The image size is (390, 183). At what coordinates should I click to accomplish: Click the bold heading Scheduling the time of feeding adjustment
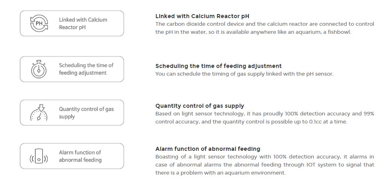[218, 66]
